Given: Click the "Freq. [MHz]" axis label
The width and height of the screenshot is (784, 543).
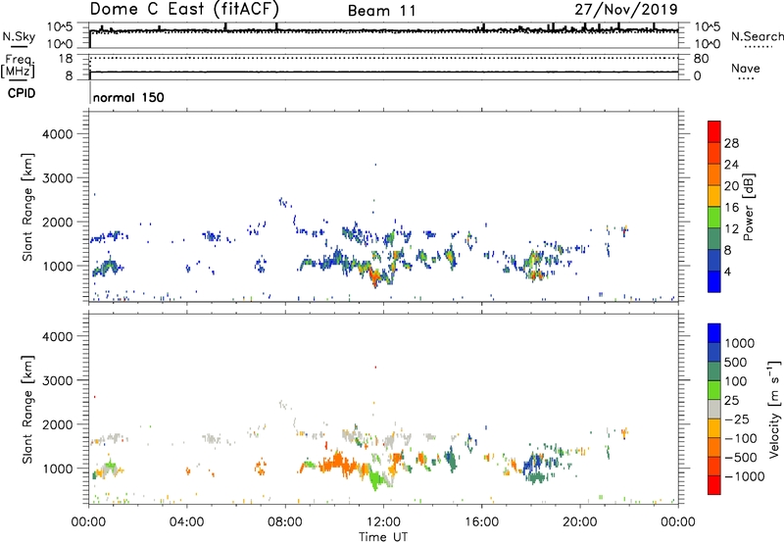Looking at the screenshot, I should (18, 66).
